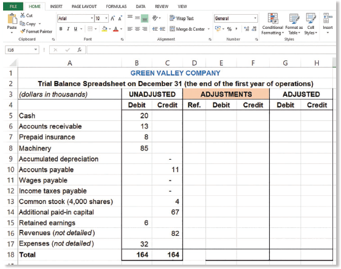
Task: Click the Merge & Center button
Action: (187, 29)
